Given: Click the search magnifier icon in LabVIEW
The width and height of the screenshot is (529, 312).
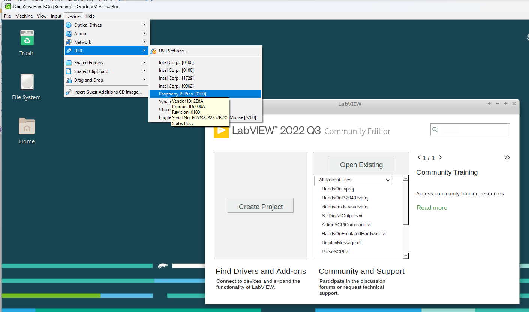Looking at the screenshot, I should pos(435,129).
